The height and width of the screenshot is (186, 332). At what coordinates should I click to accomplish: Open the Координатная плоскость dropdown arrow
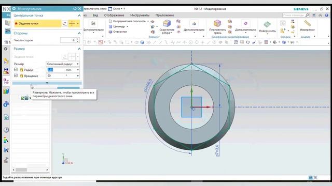coord(148,21)
